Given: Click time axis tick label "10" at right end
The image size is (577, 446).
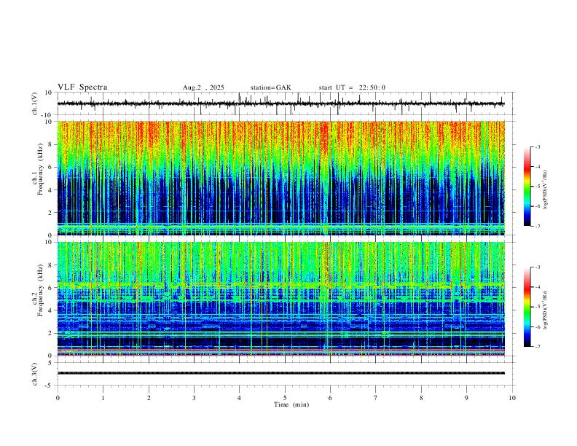Looking at the screenshot, I should tap(512, 398).
